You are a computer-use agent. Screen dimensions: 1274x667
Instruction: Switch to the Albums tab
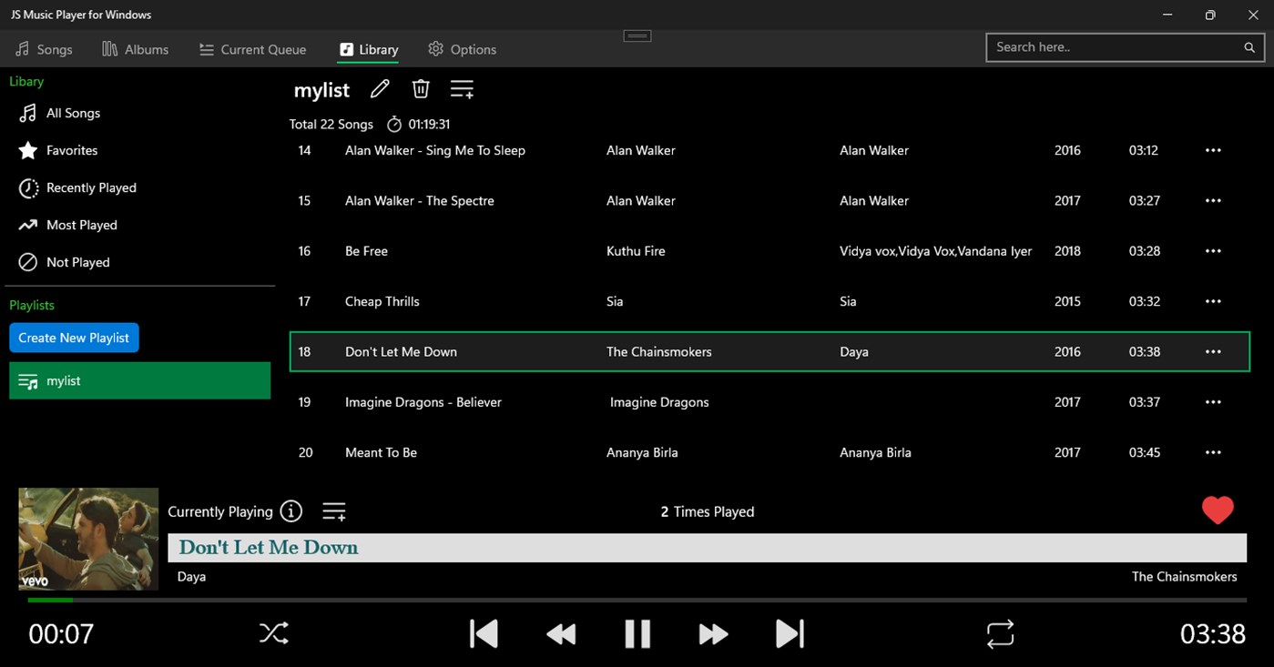coord(135,49)
